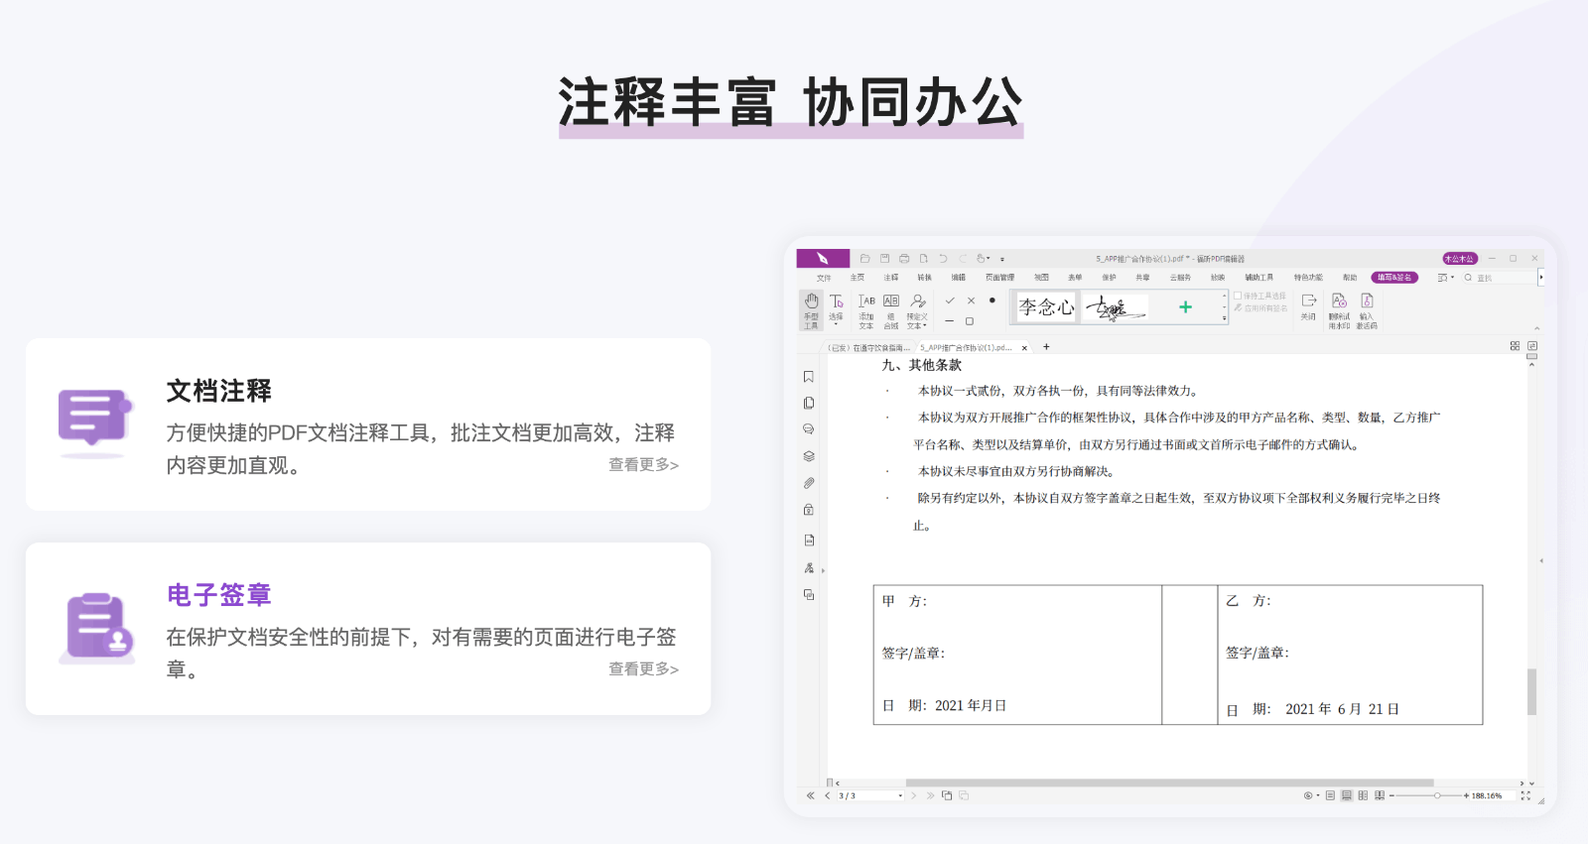
Task: Open the digital signatures pen panel icon
Action: tap(809, 568)
